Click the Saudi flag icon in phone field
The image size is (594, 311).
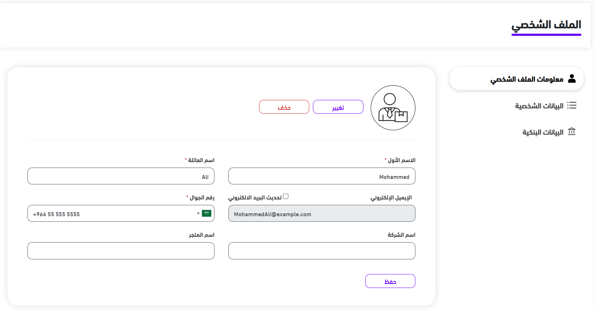[x=206, y=213]
